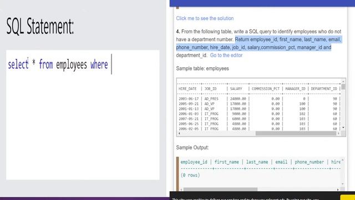Click the 'select' keyword in the editor

point(18,64)
